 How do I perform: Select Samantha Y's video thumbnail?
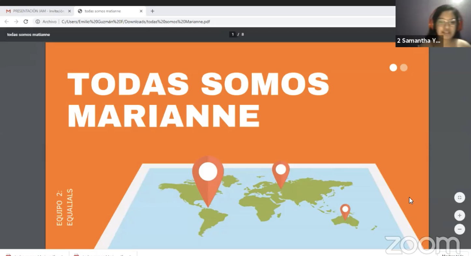click(x=433, y=23)
